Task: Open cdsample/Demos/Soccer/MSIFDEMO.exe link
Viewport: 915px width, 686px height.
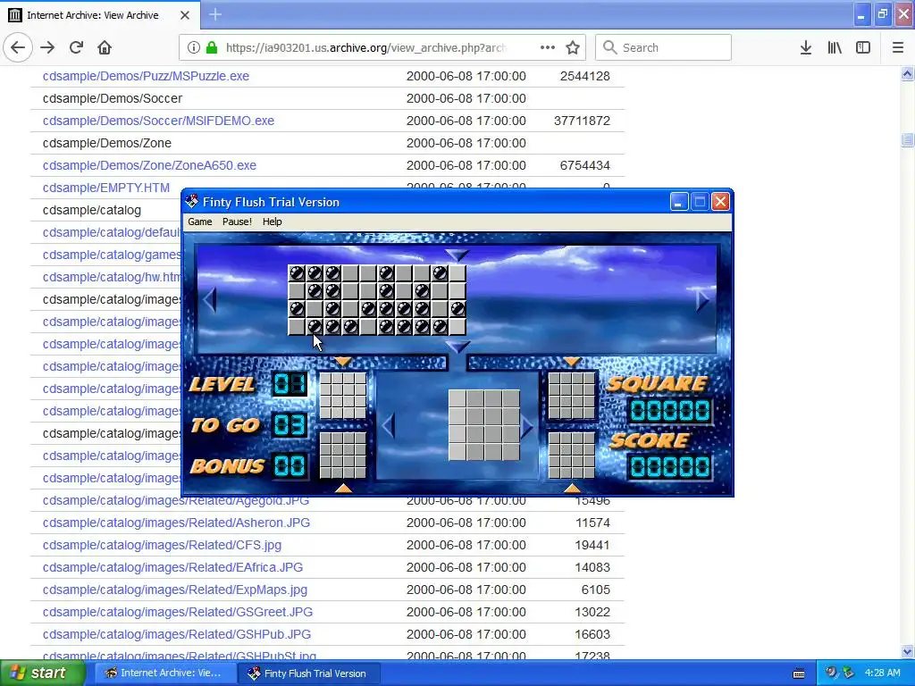Action: tap(158, 121)
